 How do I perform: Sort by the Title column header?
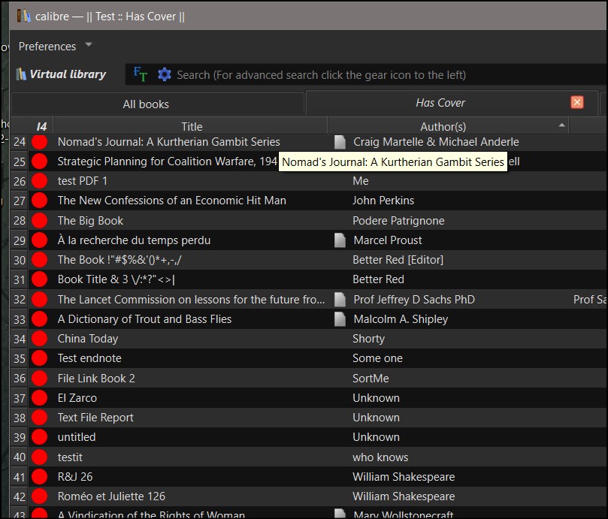(x=192, y=126)
